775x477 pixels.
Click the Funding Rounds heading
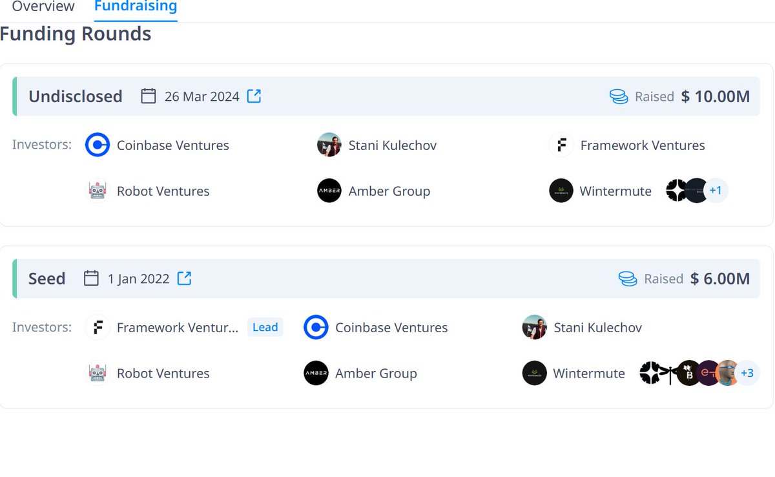pyautogui.click(x=76, y=34)
